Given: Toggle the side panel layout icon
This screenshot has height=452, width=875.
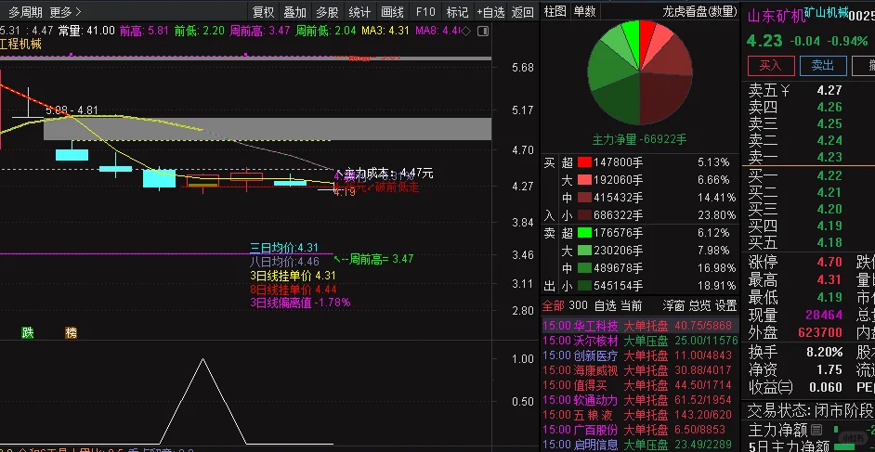Looking at the screenshot, I should 483,31.
